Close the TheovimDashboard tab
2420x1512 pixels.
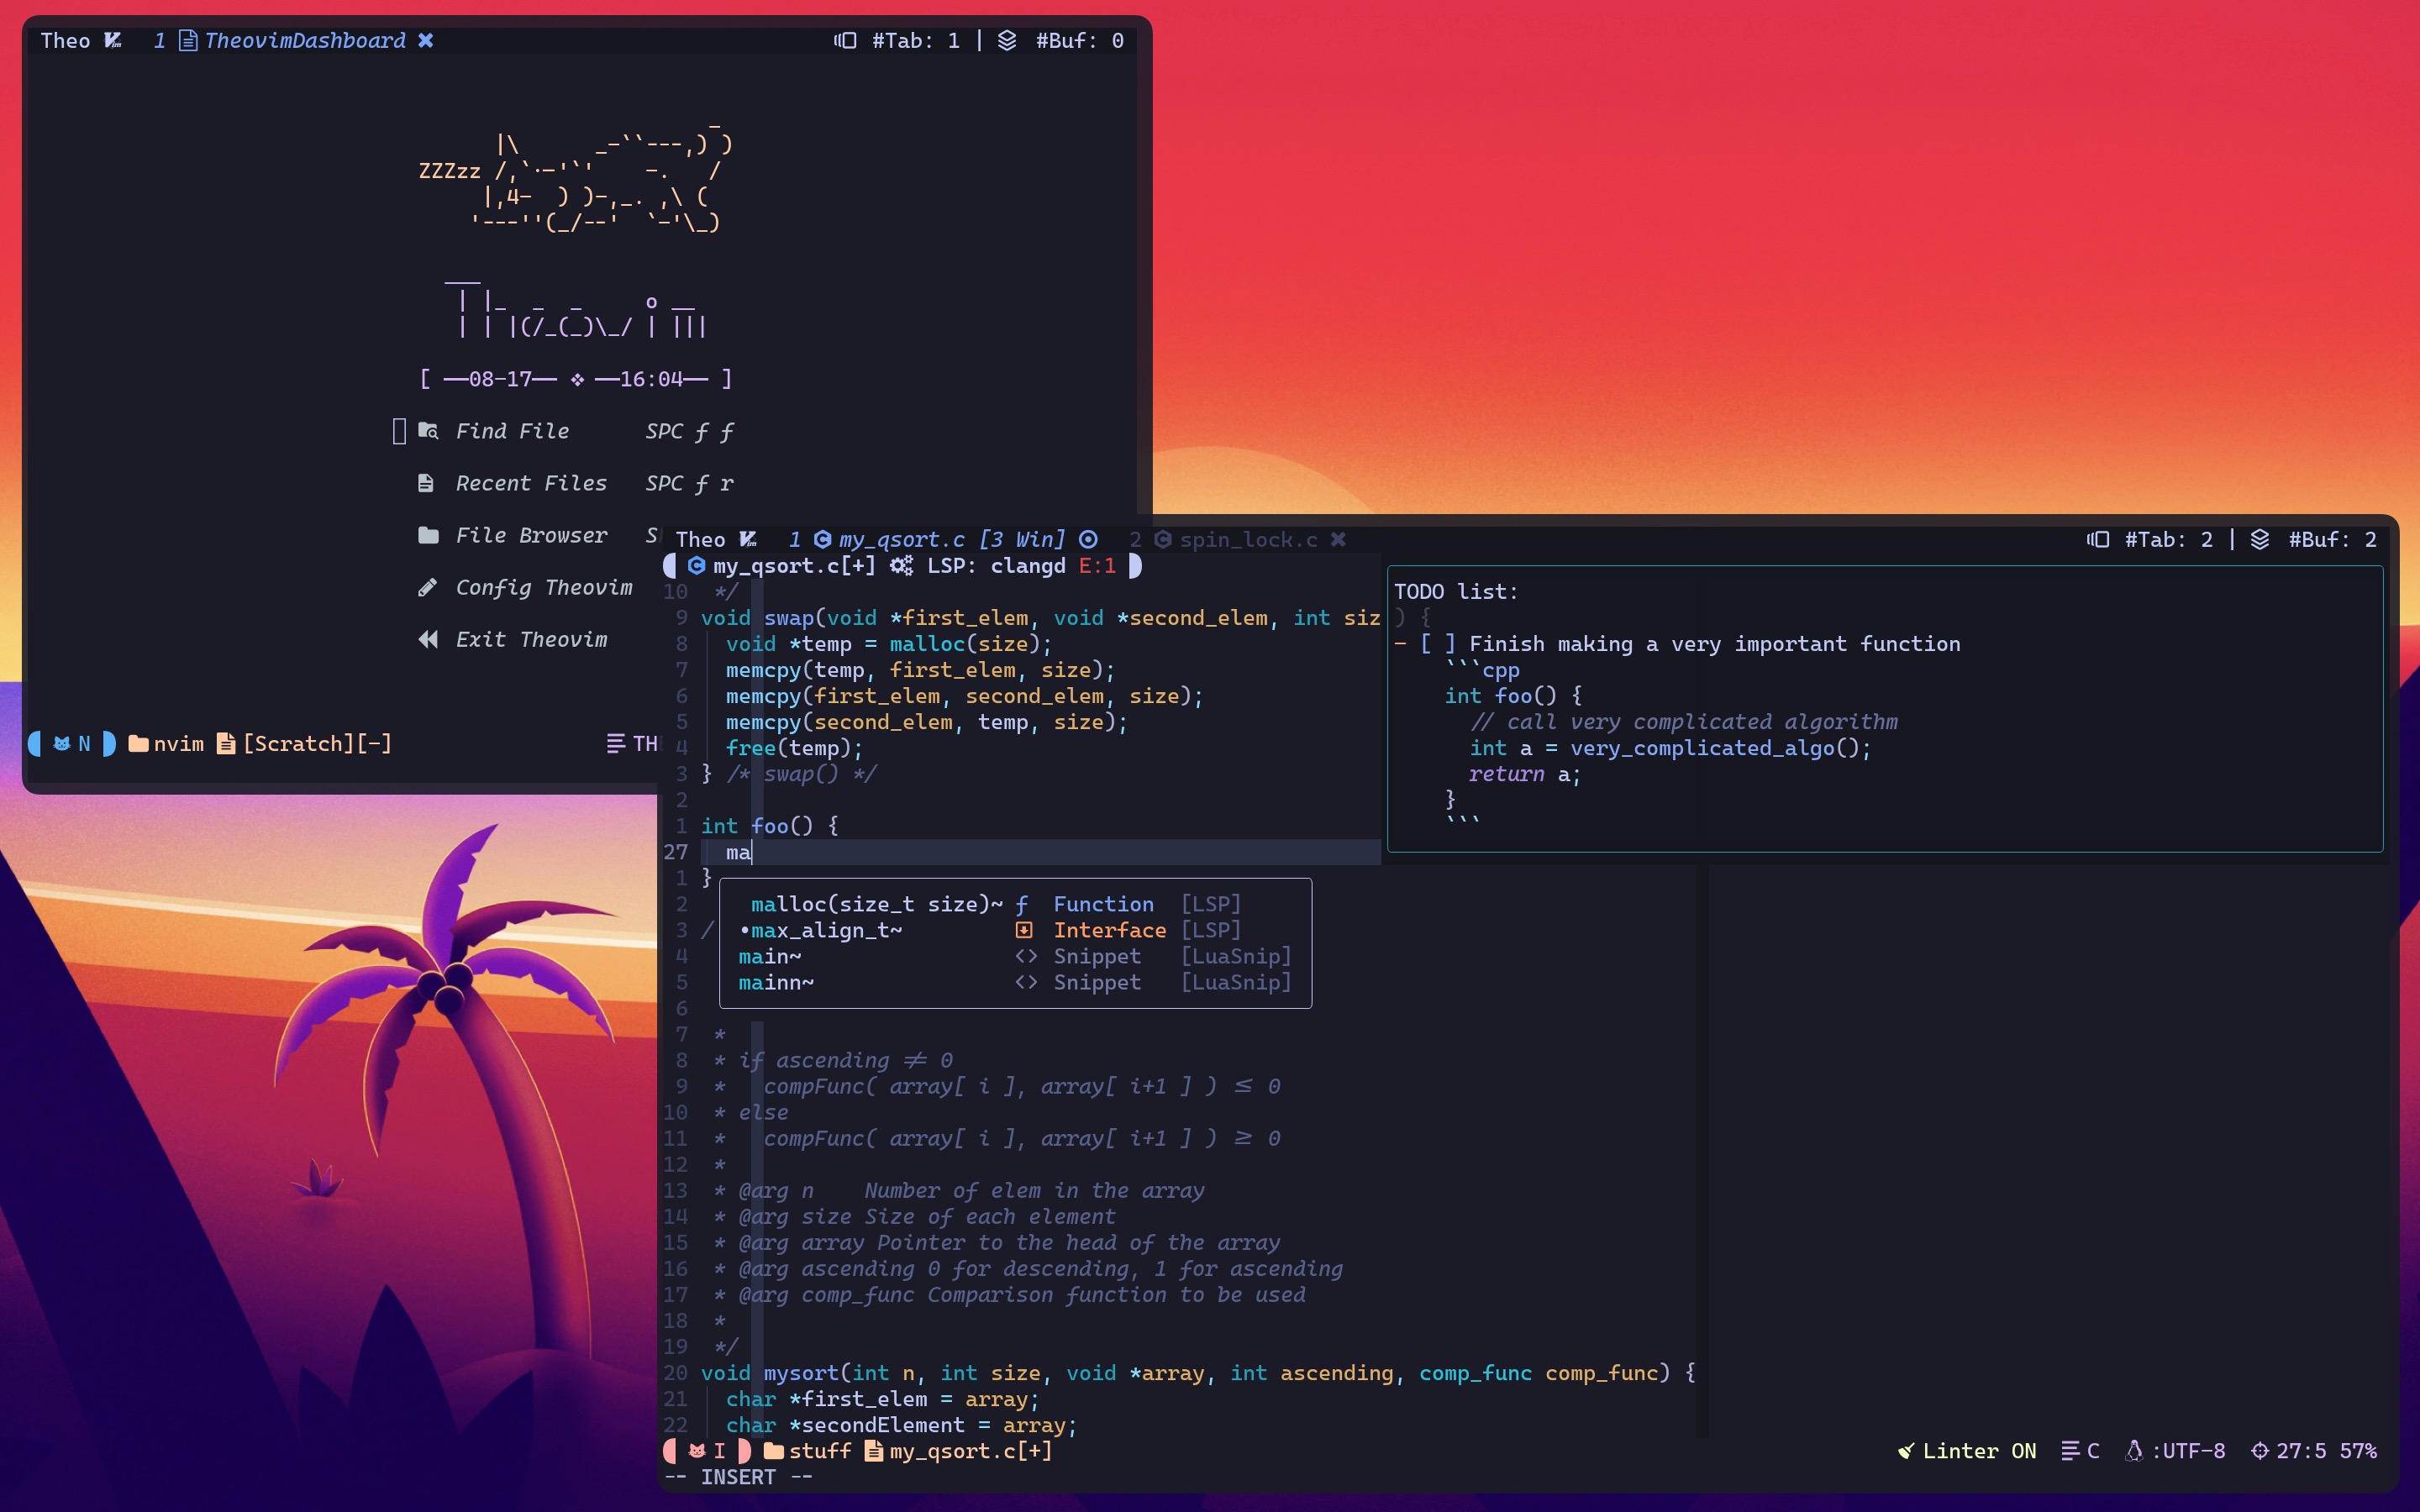pos(426,40)
